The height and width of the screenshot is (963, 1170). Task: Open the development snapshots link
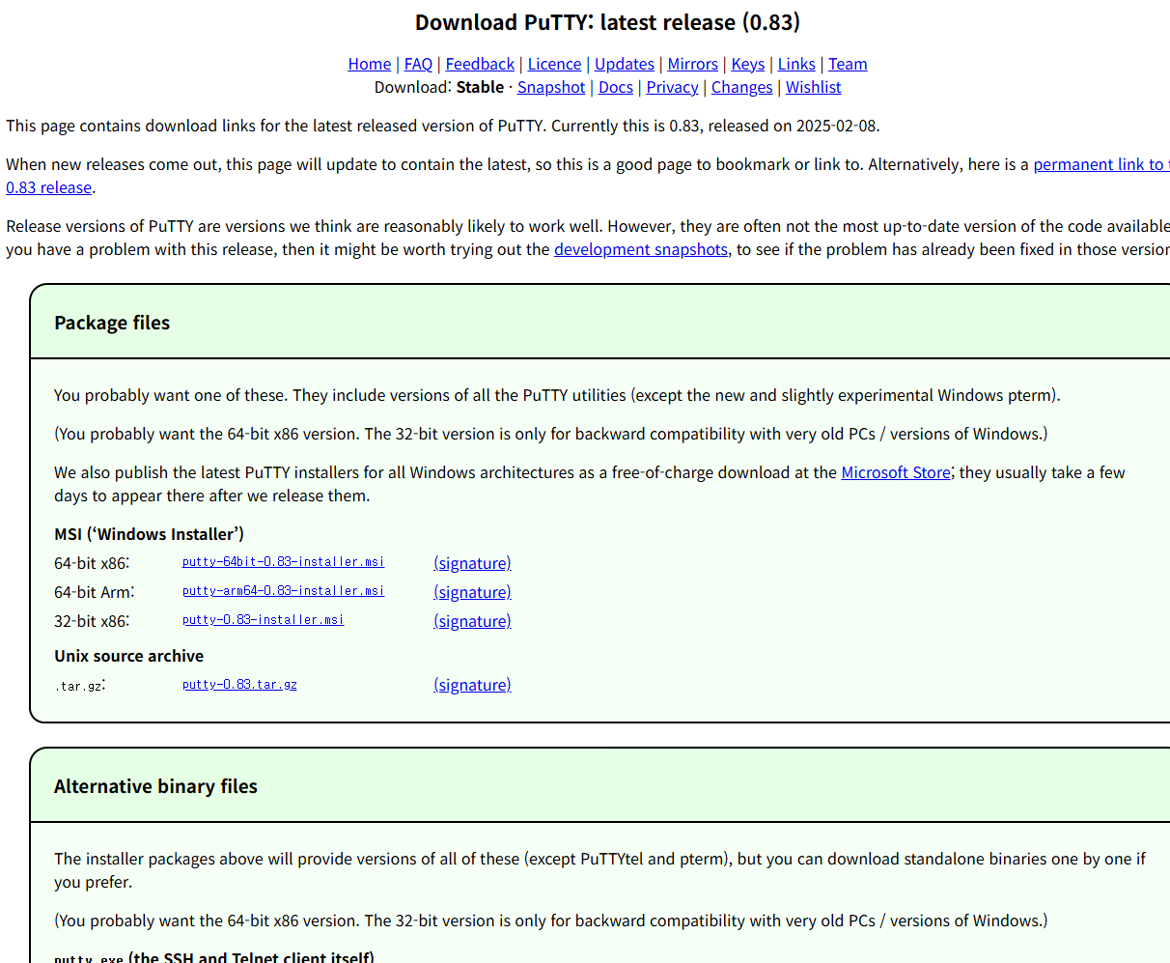point(641,249)
